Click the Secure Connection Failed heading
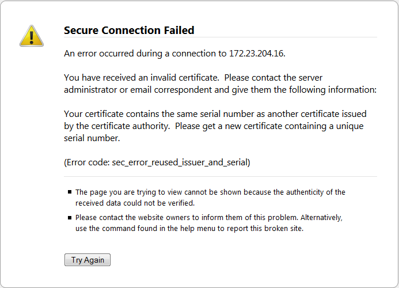 (129, 31)
